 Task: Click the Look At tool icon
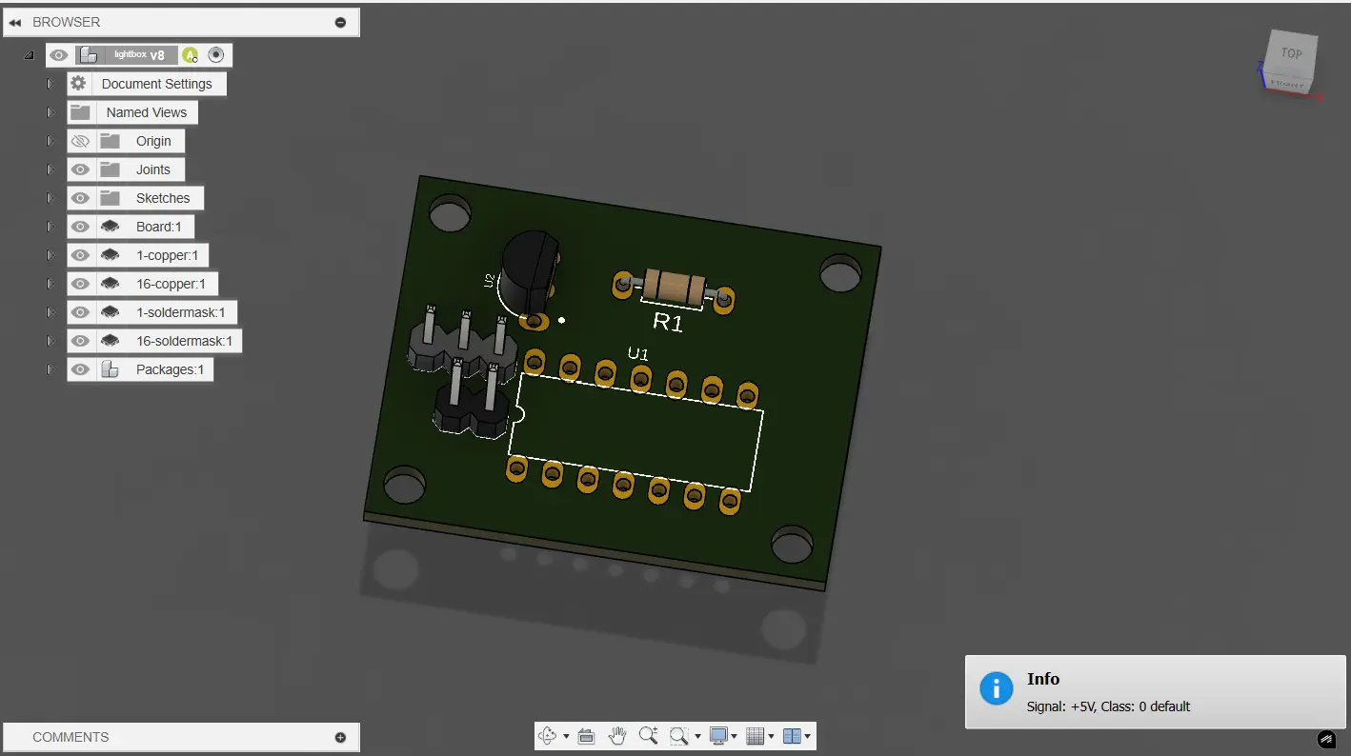(586, 736)
